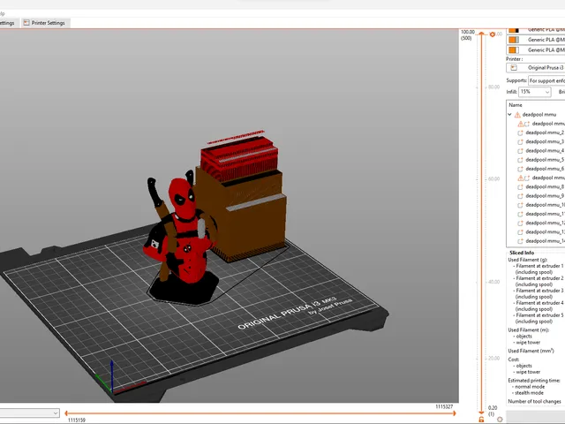Viewport: 565px width, 424px height.
Task: Click the part icon of deadpool mmu_4
Action: coord(520,151)
